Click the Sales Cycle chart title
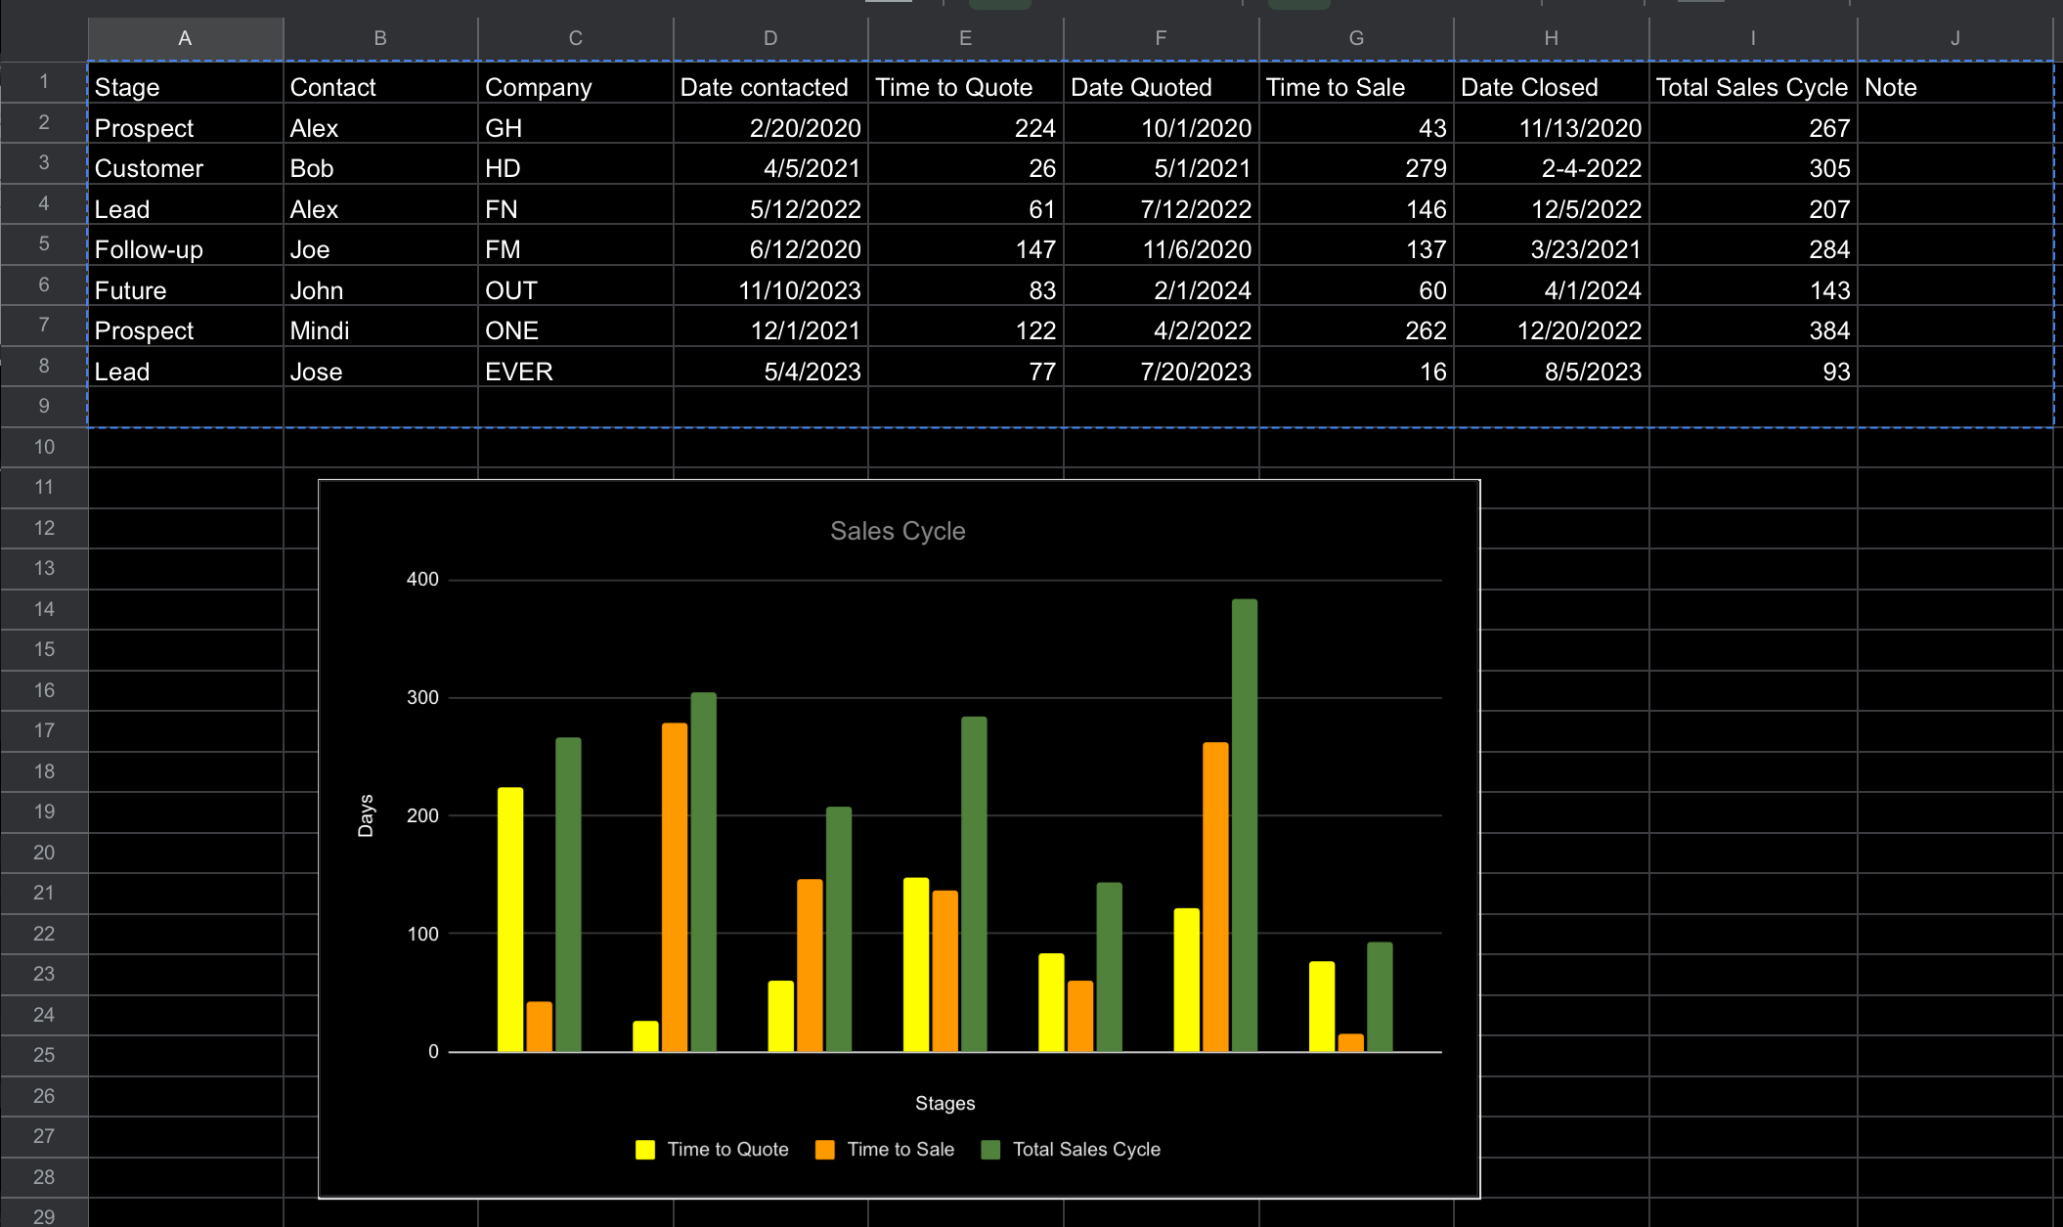The image size is (2063, 1227). coord(898,531)
